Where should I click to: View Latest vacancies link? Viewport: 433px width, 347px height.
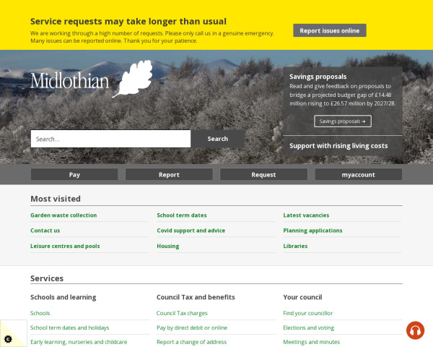click(x=306, y=215)
